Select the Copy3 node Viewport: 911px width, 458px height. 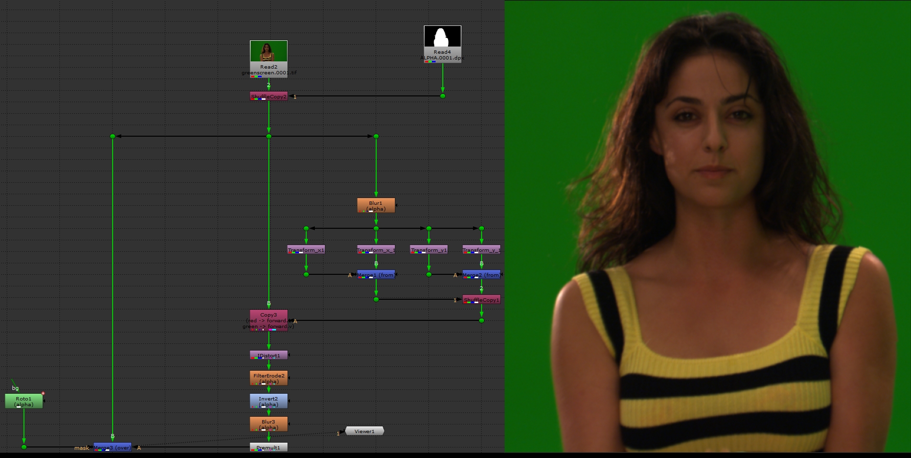pos(268,320)
